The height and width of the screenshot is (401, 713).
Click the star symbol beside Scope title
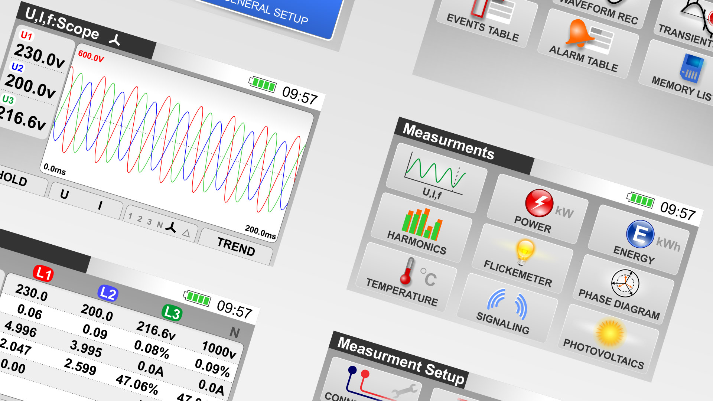[115, 39]
